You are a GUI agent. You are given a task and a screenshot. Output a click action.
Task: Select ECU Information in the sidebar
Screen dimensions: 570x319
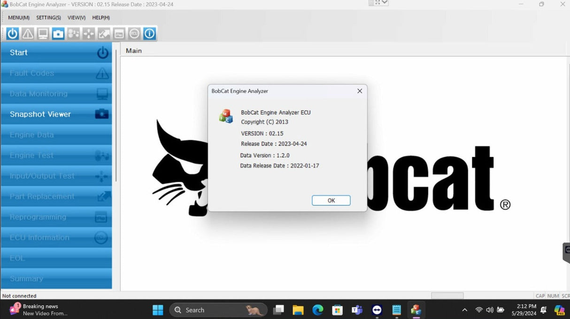tap(56, 237)
